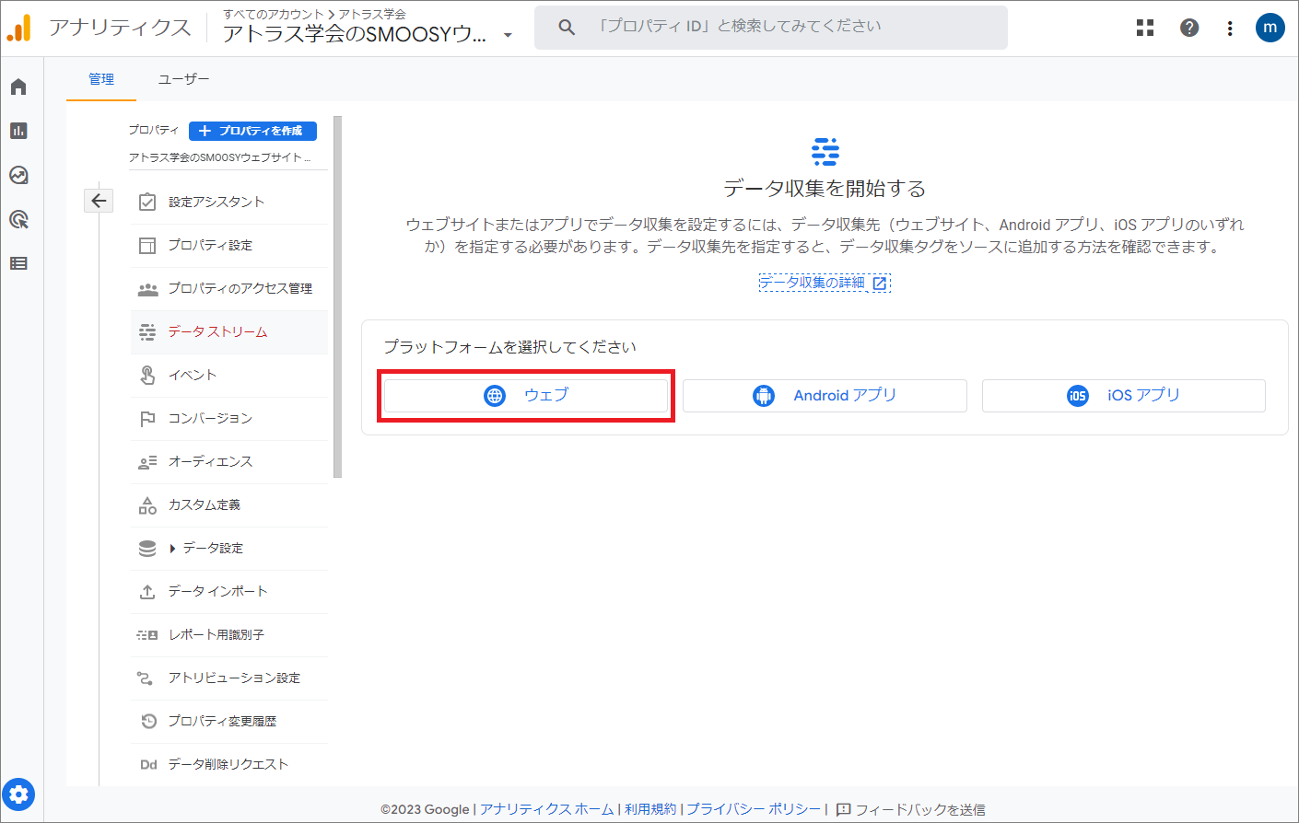This screenshot has height=823, width=1299.
Task: Click the データ設定 database icon
Action: click(x=147, y=548)
